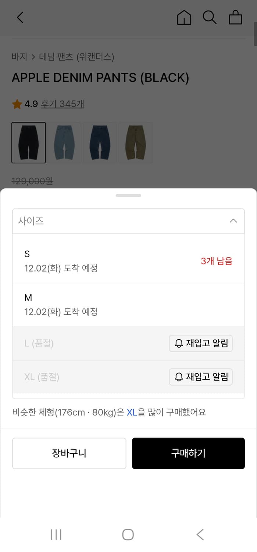Tap the bell icon for XL restock alert
Screen dimensions: 257x552
[x=179, y=377]
